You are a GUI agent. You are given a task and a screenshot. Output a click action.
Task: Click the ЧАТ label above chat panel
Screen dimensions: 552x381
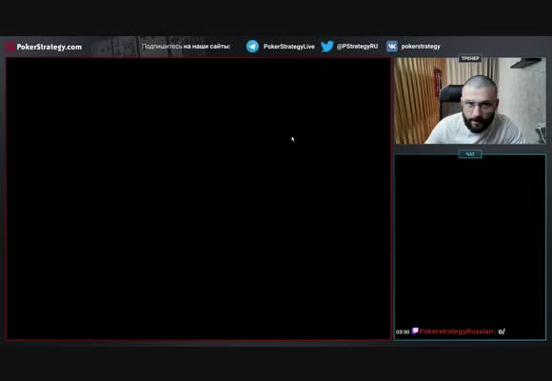pos(470,154)
